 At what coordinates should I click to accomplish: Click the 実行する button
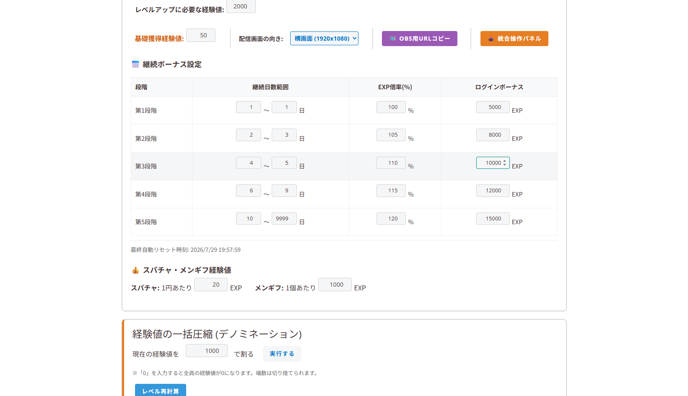pos(282,354)
